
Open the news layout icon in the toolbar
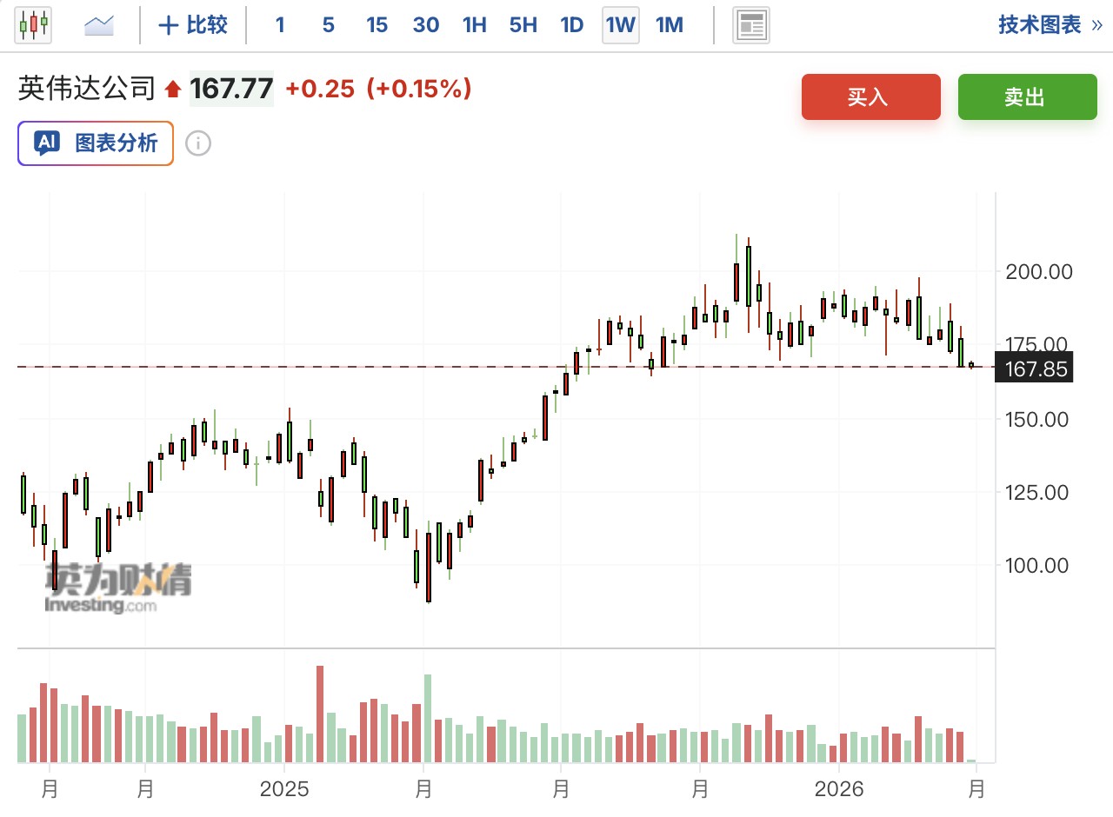[750, 25]
